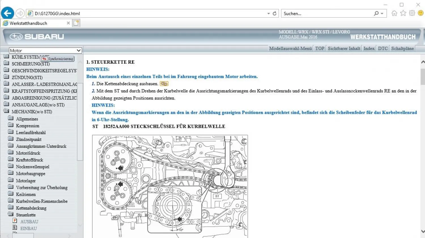Open favorites star icon
The image size is (425, 238).
(x=403, y=13)
